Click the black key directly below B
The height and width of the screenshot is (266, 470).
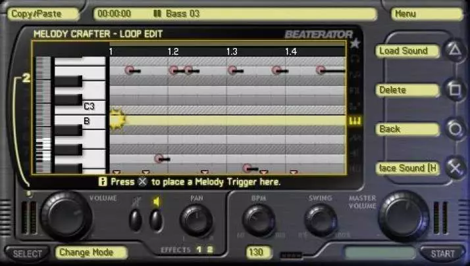68,131
